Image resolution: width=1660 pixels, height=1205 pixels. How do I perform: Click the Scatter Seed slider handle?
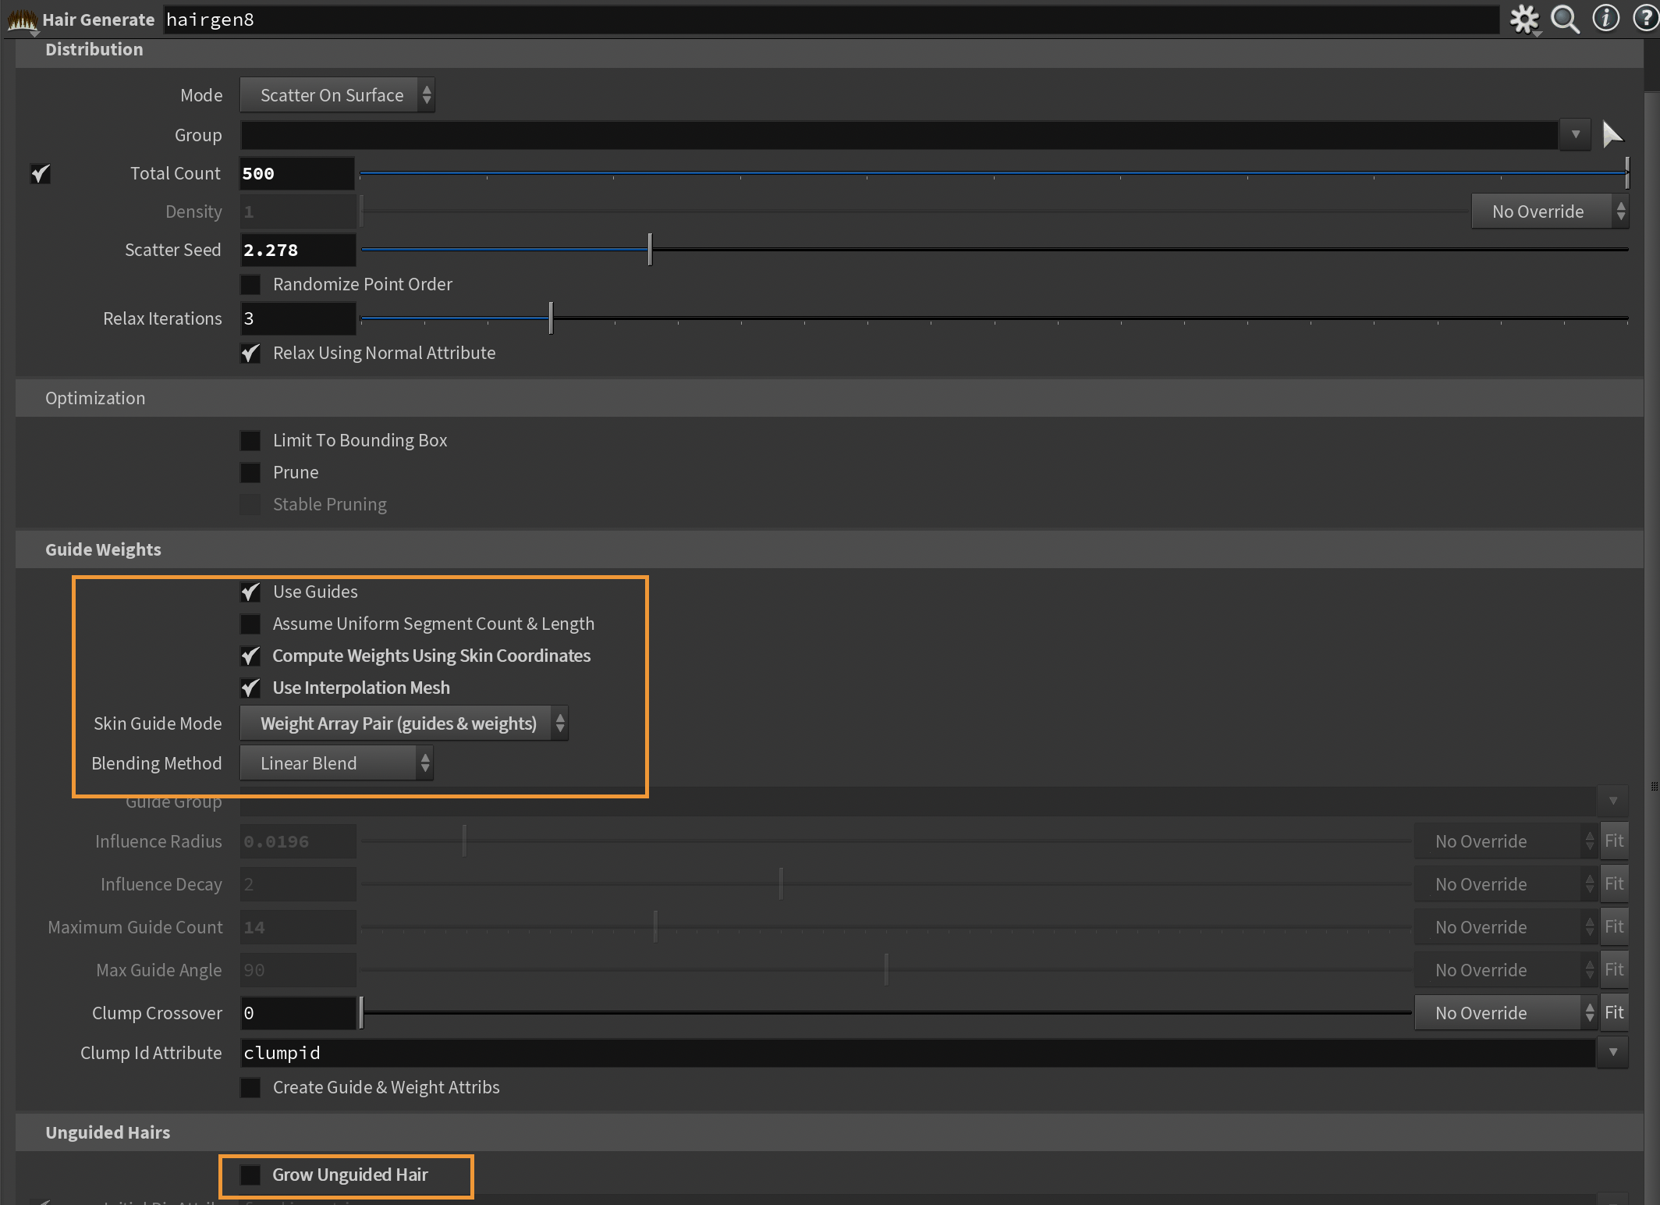point(649,250)
